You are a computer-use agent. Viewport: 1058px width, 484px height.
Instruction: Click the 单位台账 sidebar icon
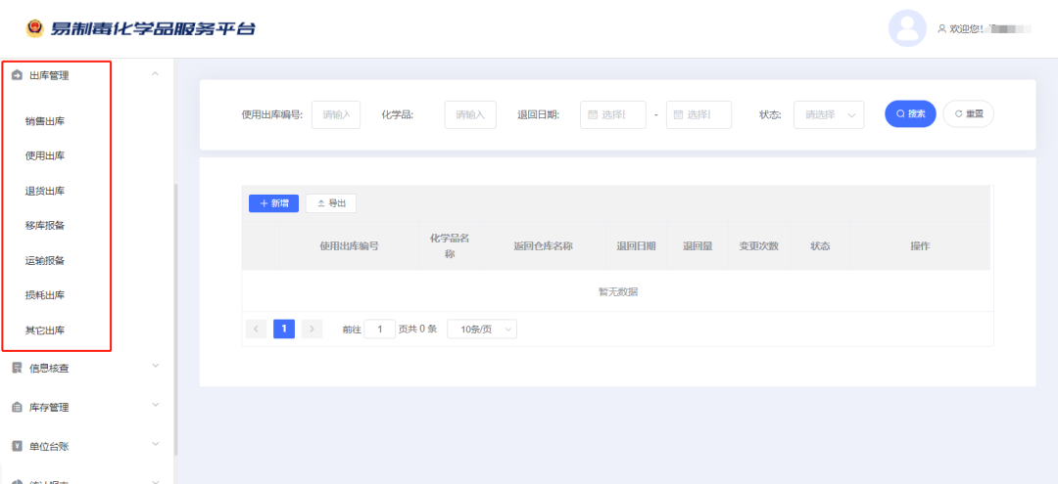[17, 446]
